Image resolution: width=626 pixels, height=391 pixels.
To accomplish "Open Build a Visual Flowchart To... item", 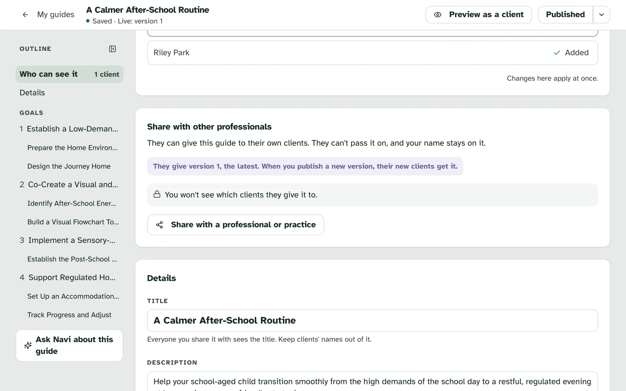I will [73, 222].
